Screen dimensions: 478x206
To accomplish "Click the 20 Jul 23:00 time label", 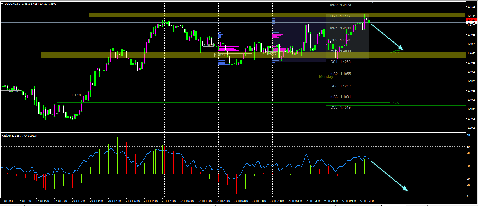I will click(115, 201).
